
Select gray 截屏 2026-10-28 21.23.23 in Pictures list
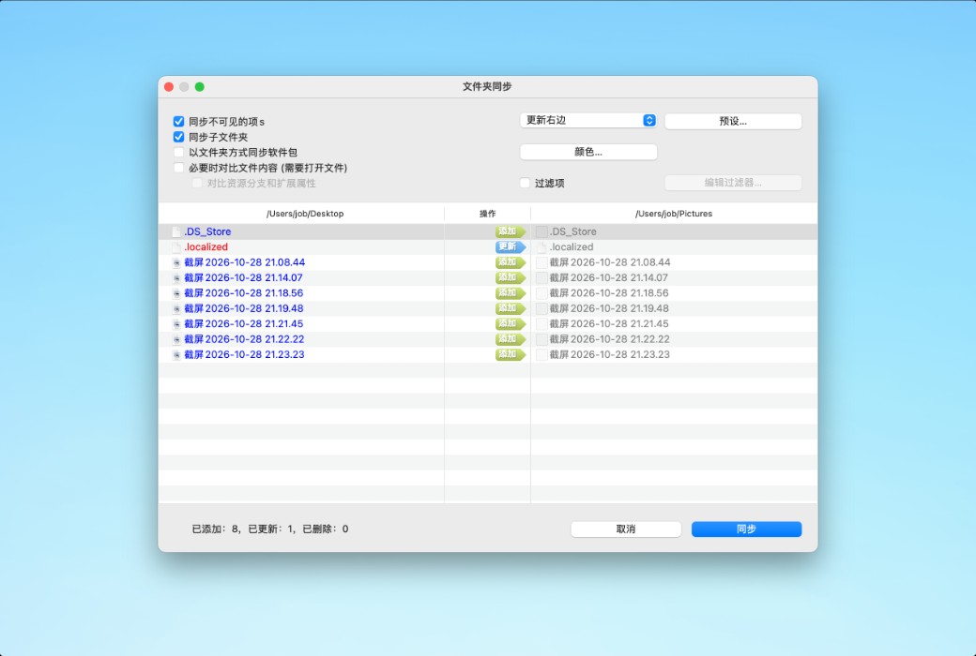coord(609,354)
